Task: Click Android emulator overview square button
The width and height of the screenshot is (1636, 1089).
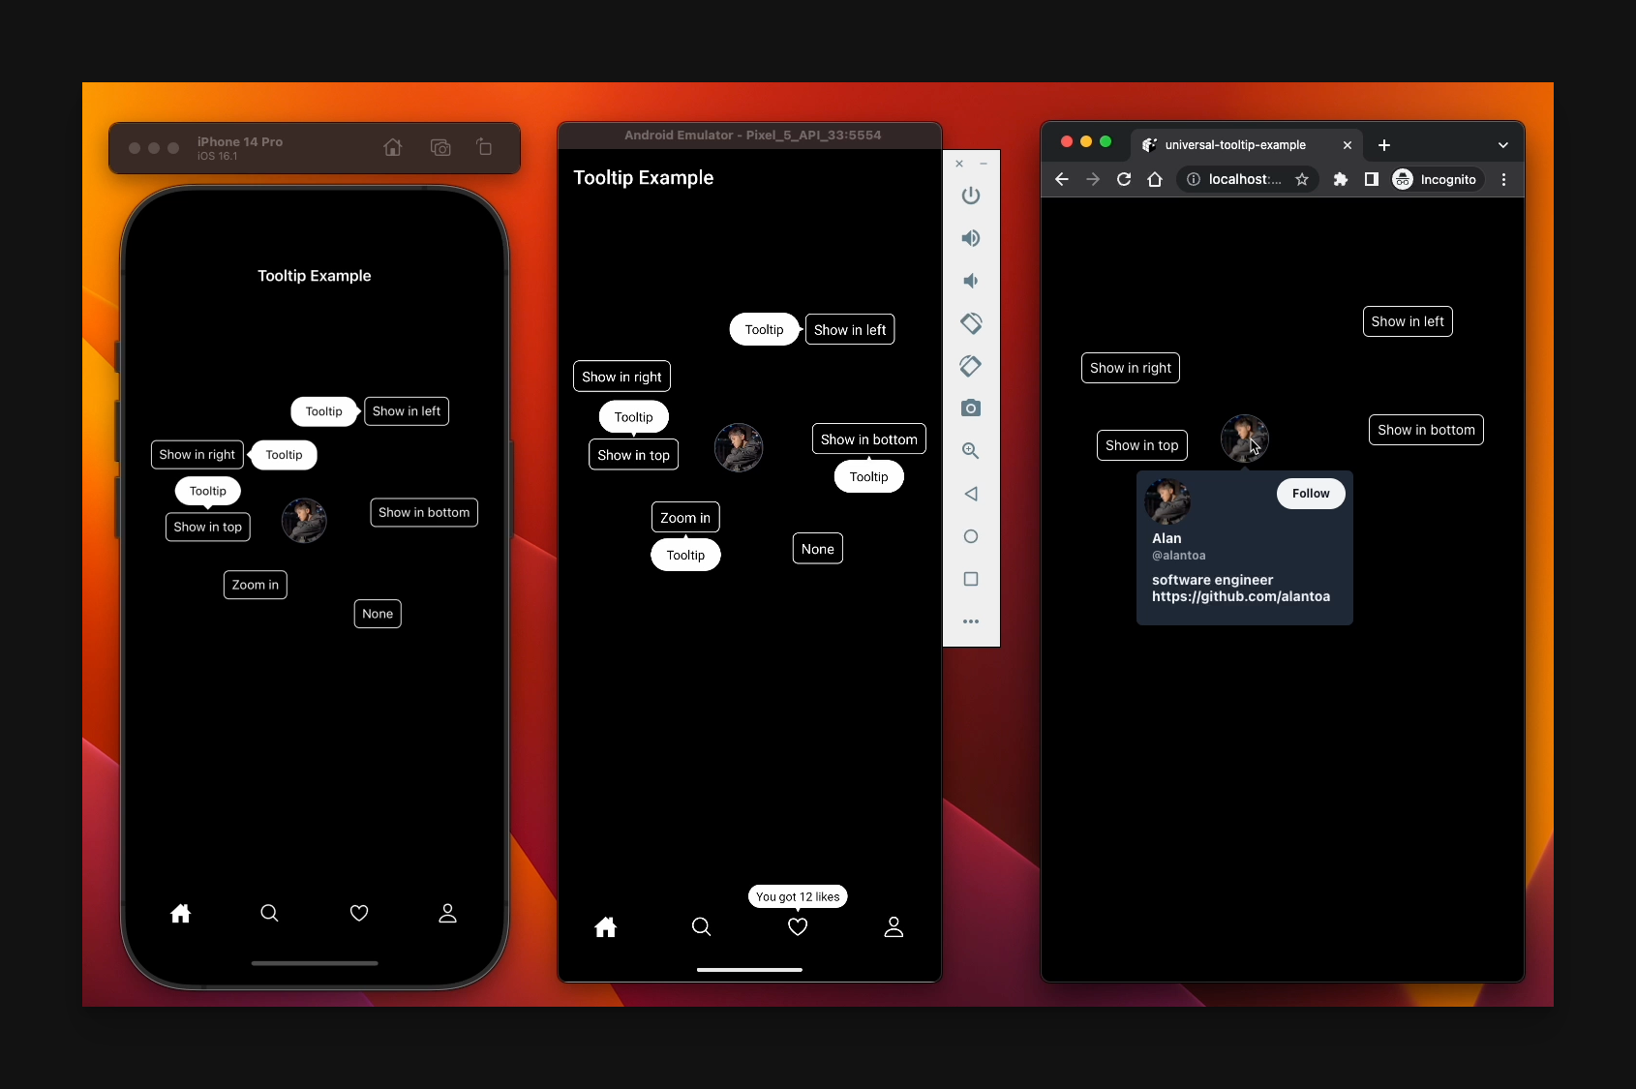Action: click(x=971, y=579)
